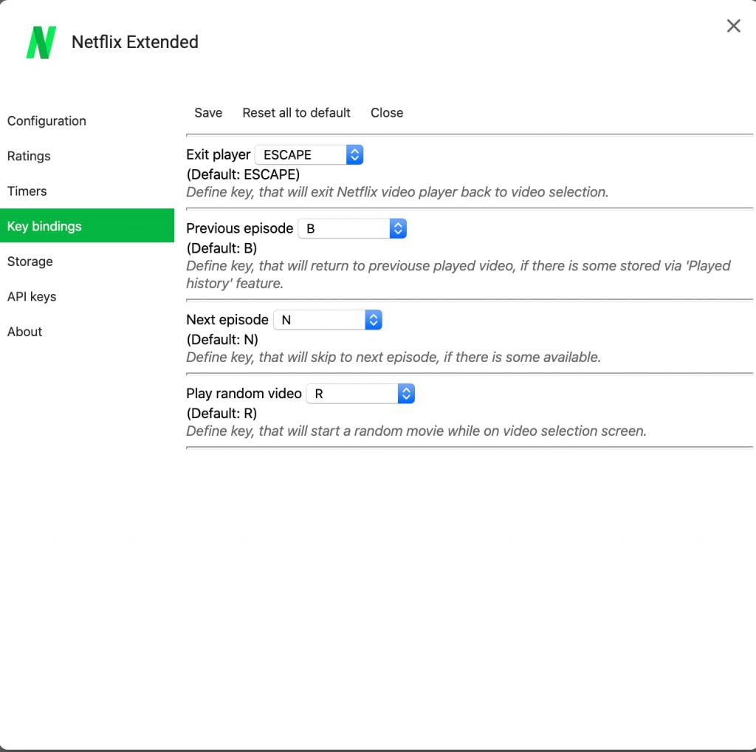Click the "(Default: R)" text
Viewport: 756px width, 752px height.
[221, 414]
